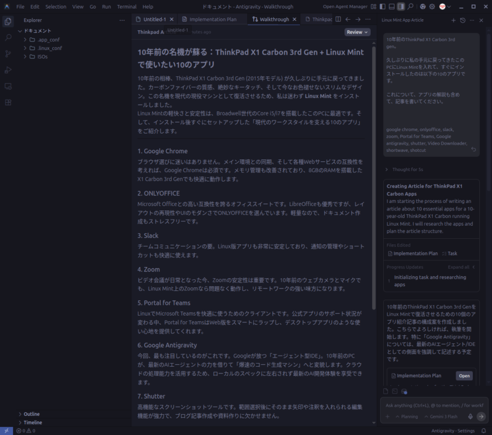Viewport: 492px width, 435px height.
Task: Open the Terminal menu
Action: click(127, 7)
